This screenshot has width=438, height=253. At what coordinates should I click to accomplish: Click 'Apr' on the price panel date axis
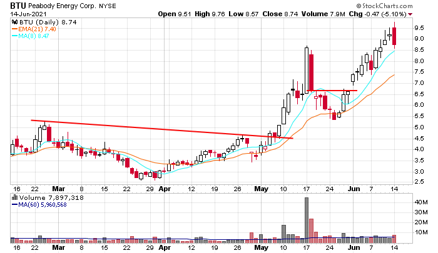point(165,189)
